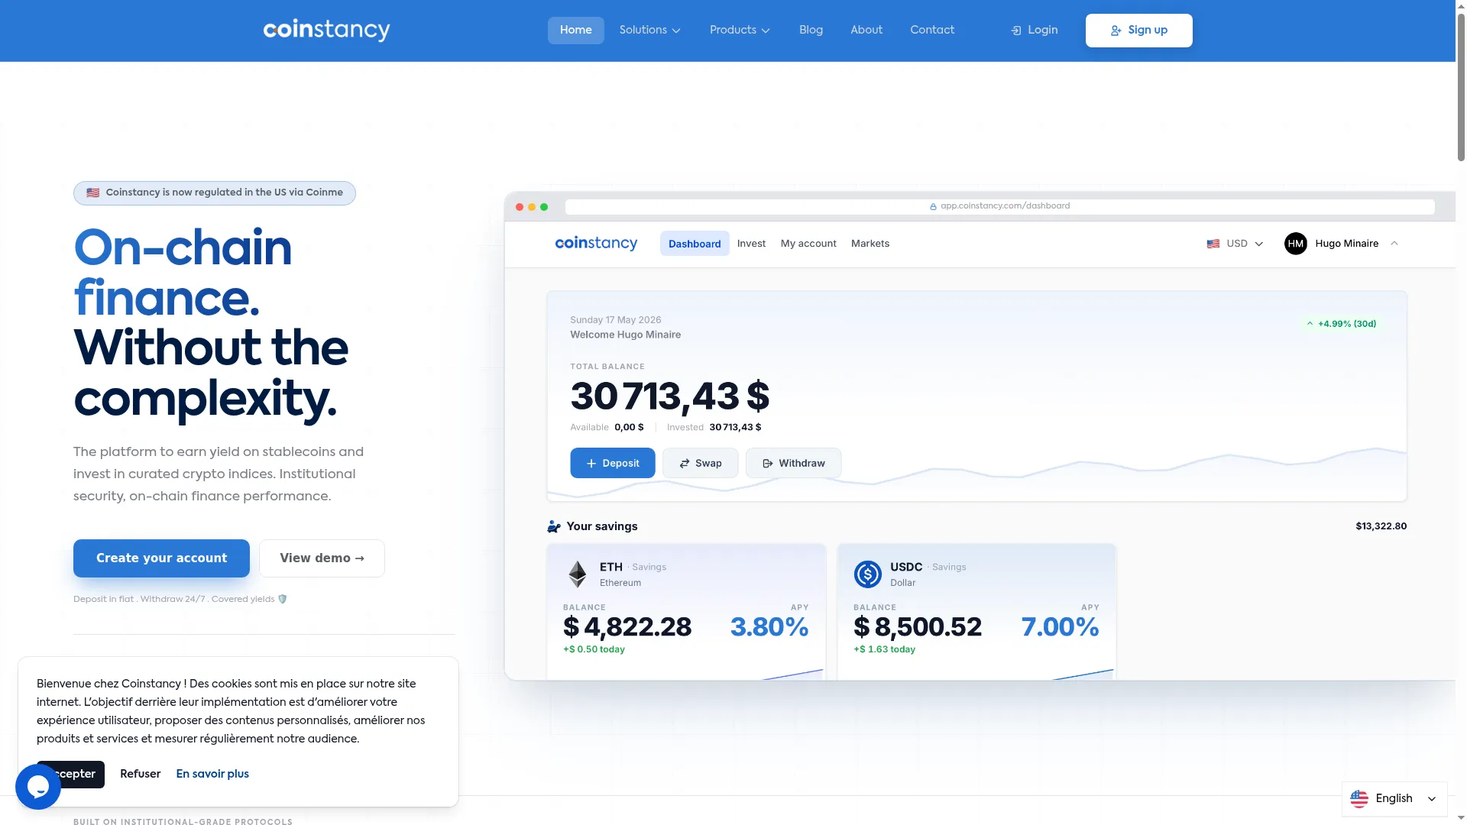Click the 3.80% APY value
The height and width of the screenshot is (825, 1467).
pyautogui.click(x=769, y=627)
